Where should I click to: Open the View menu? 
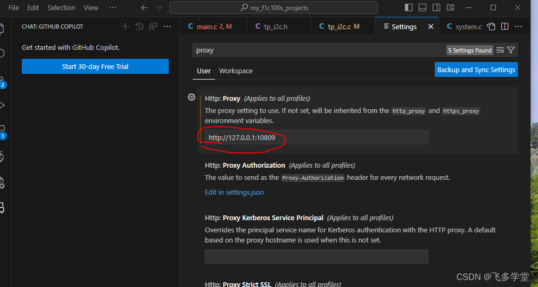click(x=91, y=7)
